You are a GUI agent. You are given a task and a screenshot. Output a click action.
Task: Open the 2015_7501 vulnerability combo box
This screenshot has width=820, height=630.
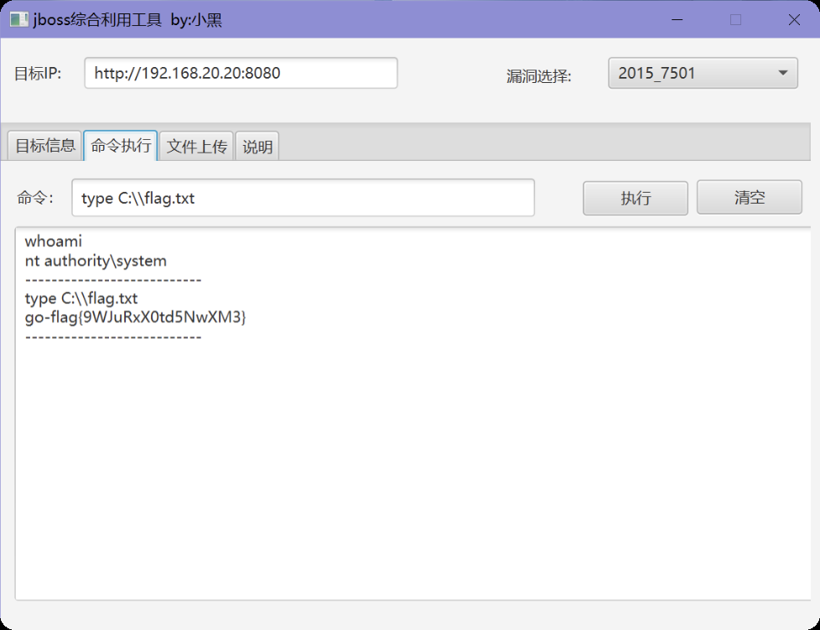[x=702, y=73]
